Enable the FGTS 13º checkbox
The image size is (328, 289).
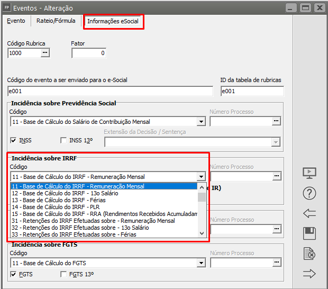[x=63, y=274]
